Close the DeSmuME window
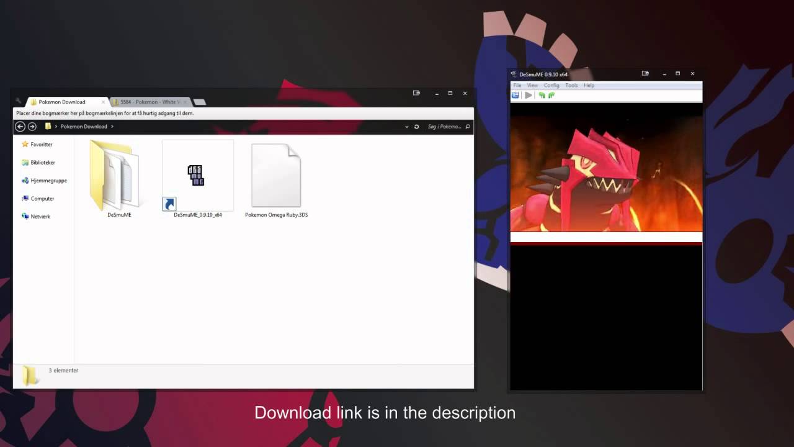The height and width of the screenshot is (447, 794). click(x=693, y=73)
